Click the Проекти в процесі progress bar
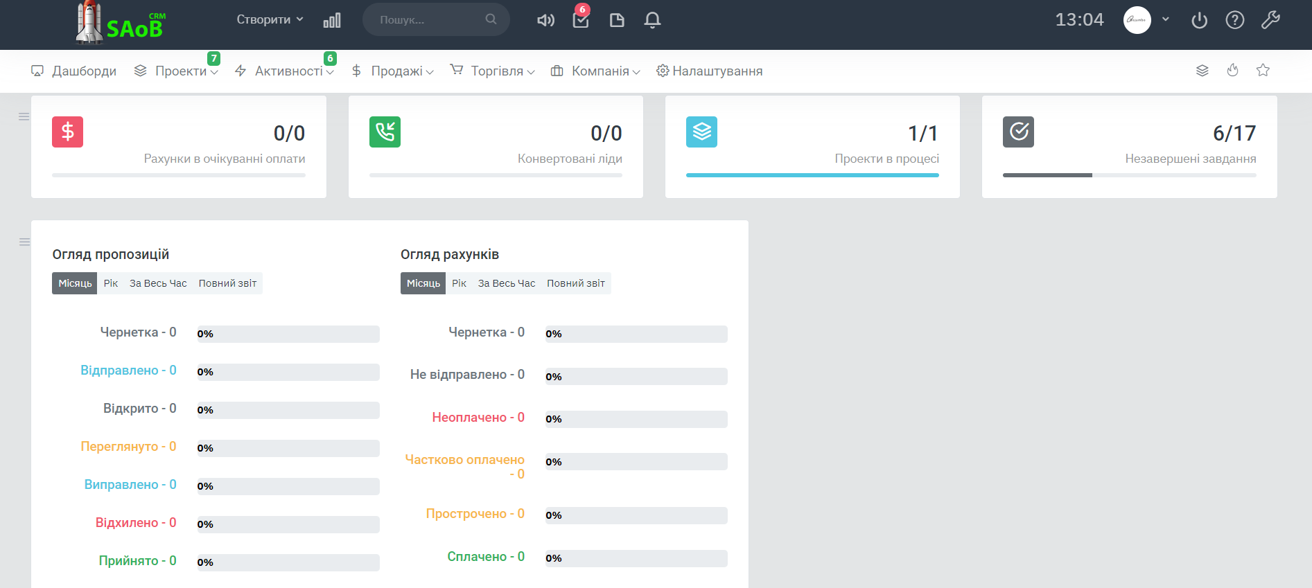The height and width of the screenshot is (588, 1312). [x=812, y=175]
